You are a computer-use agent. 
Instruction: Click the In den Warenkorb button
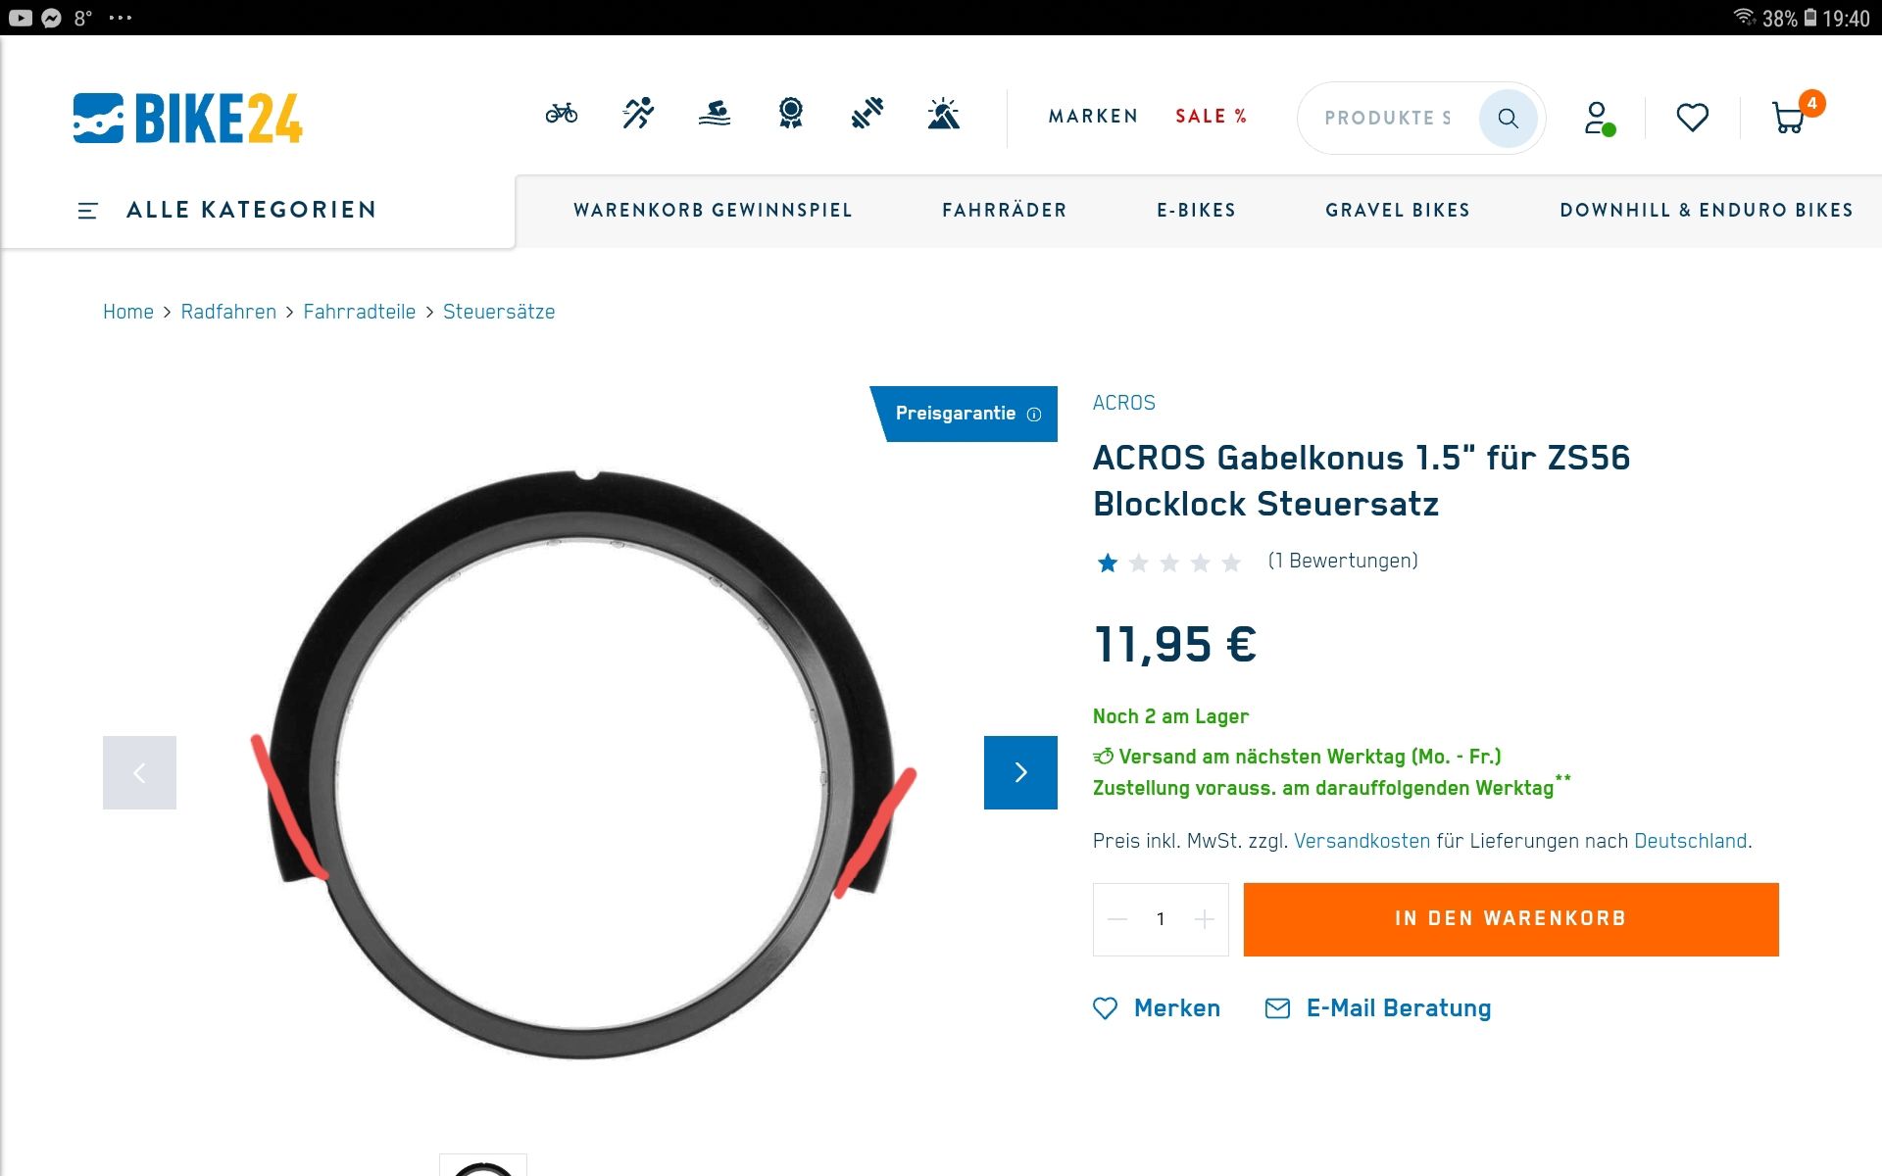(1511, 919)
